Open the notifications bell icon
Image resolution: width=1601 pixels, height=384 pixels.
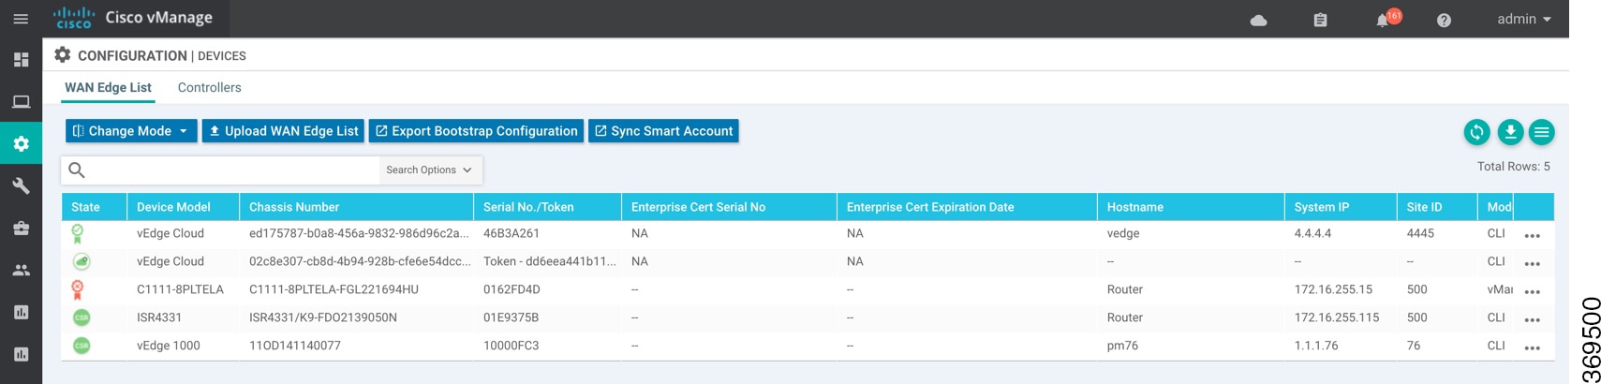(x=1382, y=21)
